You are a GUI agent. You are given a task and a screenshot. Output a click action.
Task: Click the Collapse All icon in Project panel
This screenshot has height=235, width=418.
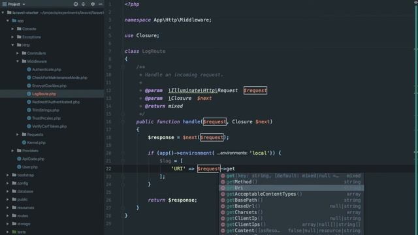point(84,4)
